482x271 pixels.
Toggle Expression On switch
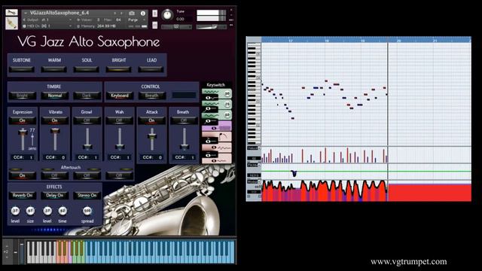tap(22, 120)
